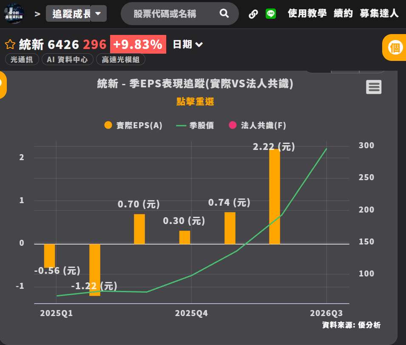Click the 募集達人 link
Viewport: 406px width, 345px height.
pyautogui.click(x=379, y=13)
